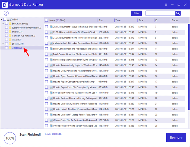This screenshot has width=190, height=147.
Task: Tick checkbox for How to Restore iPhone to Factory
Action: [46, 98]
